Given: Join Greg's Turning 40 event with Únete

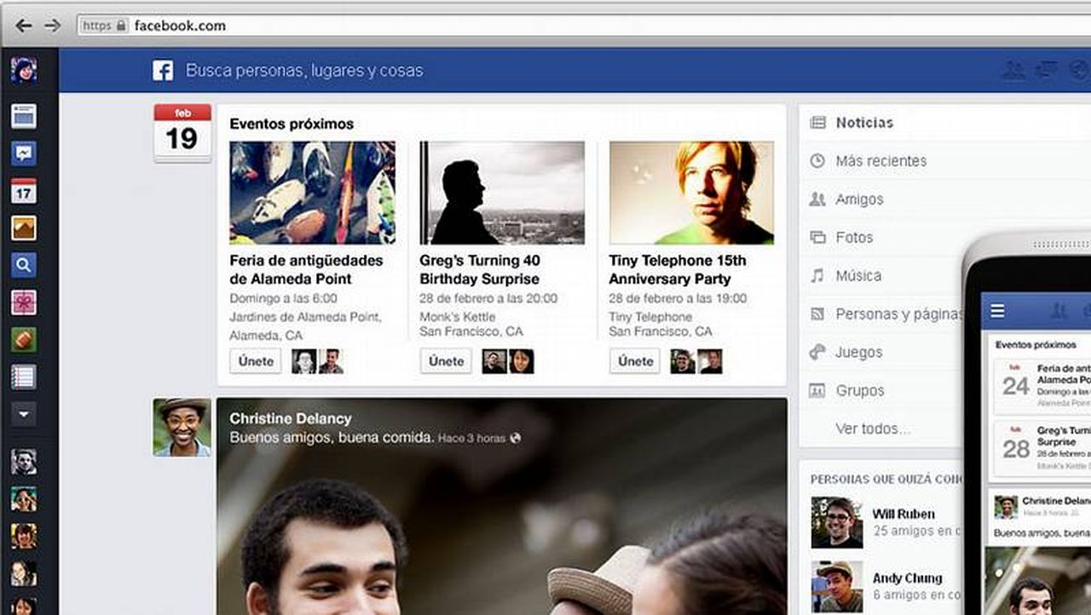Looking at the screenshot, I should pos(446,361).
